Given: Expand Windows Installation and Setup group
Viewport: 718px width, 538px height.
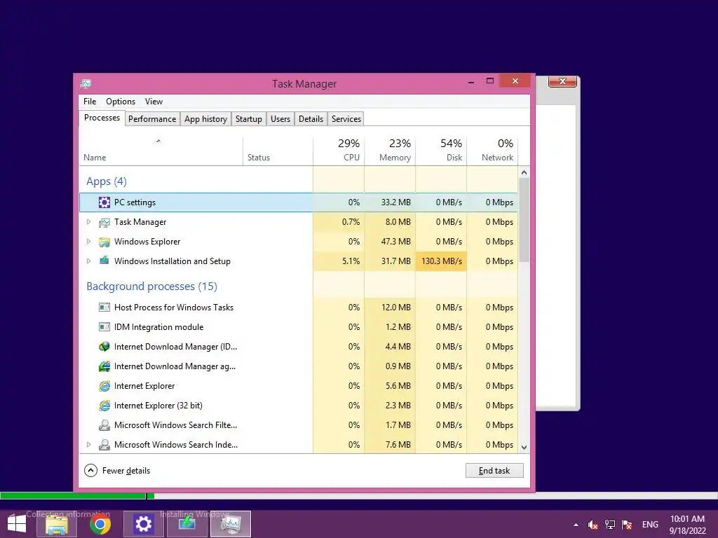Looking at the screenshot, I should 89,261.
